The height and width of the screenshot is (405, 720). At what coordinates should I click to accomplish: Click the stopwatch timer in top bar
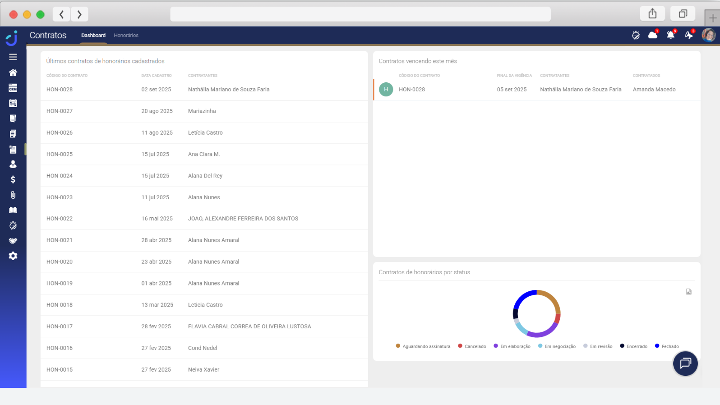pos(636,35)
